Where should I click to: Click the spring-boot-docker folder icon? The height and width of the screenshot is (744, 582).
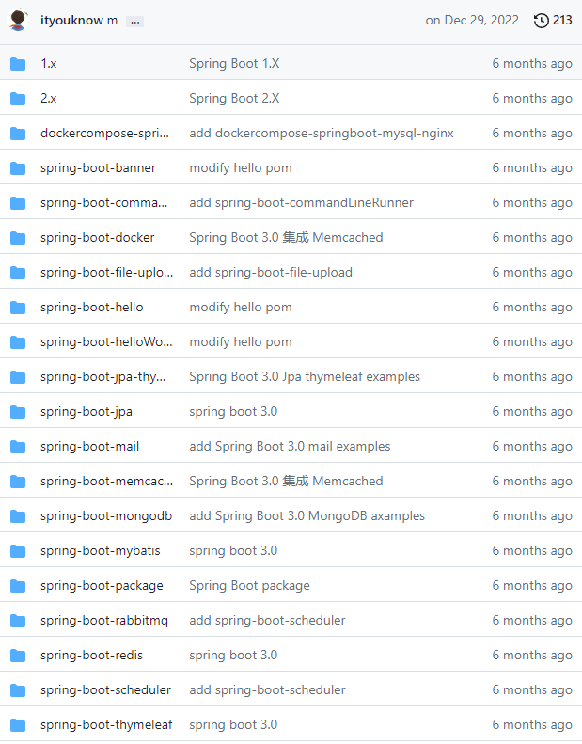tap(18, 238)
